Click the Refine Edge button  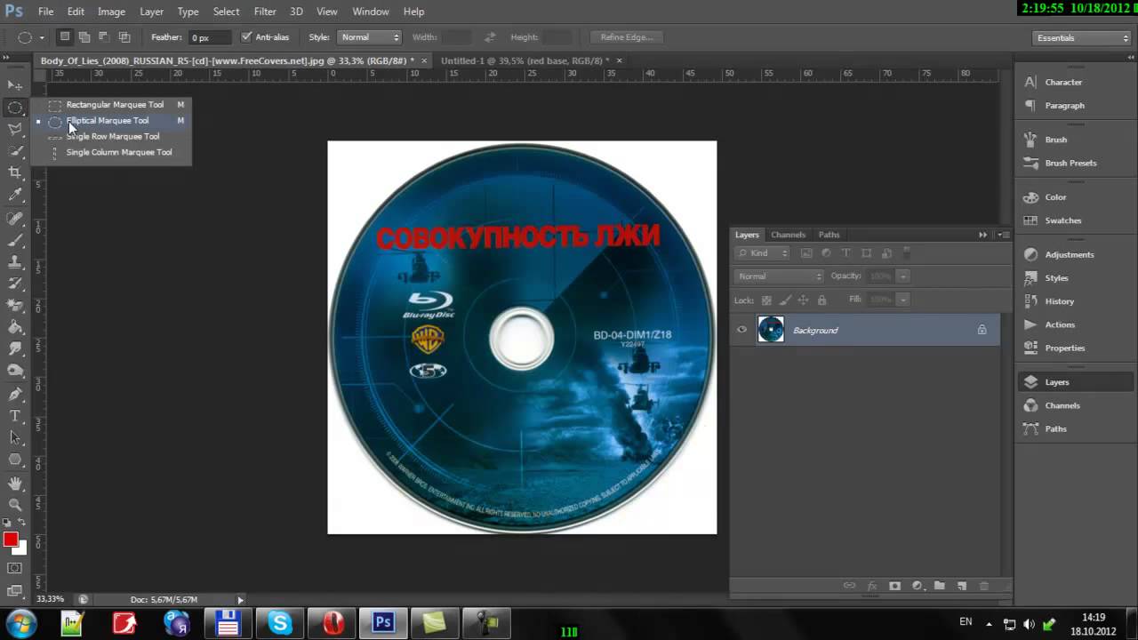(x=627, y=37)
